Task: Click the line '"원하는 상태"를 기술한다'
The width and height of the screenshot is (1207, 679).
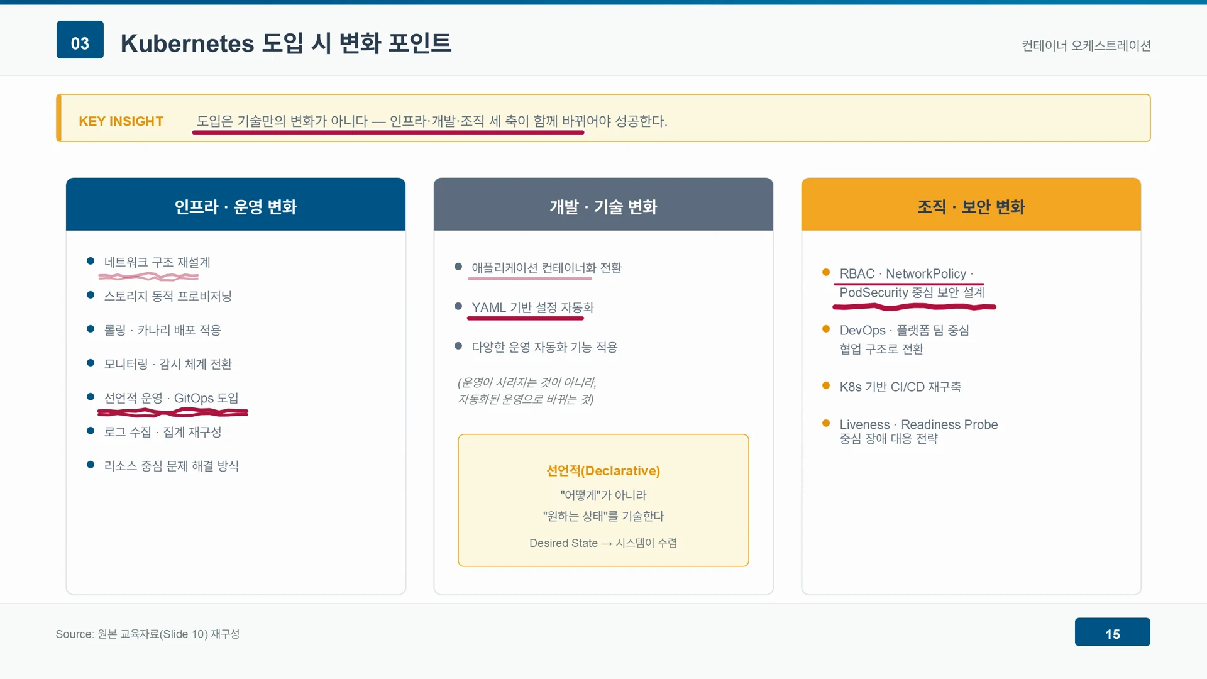Action: (603, 516)
